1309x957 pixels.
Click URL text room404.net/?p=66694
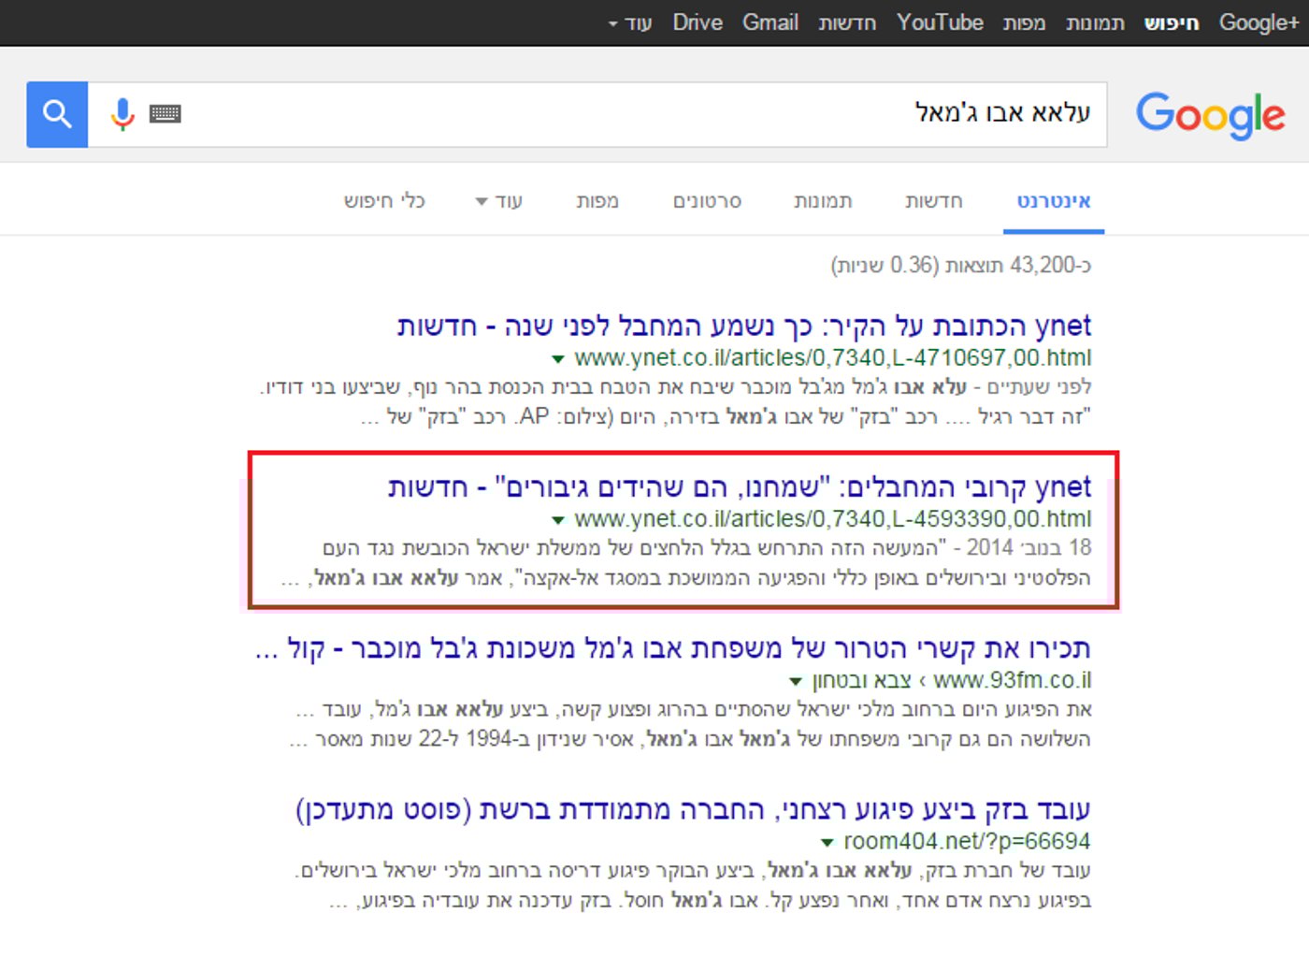coord(967,841)
